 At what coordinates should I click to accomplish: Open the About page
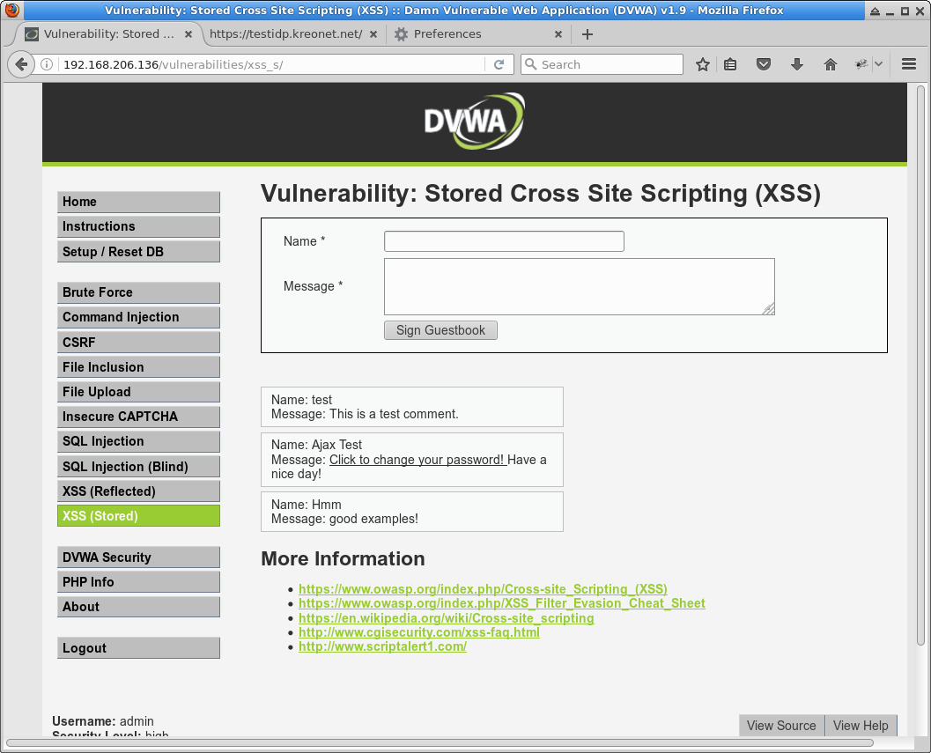pos(138,607)
